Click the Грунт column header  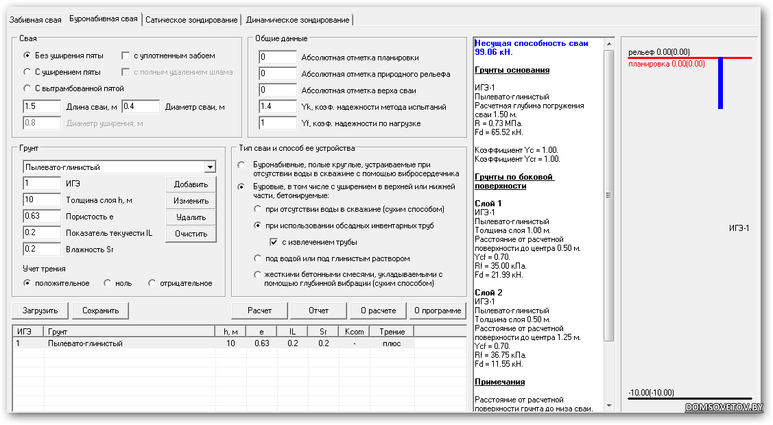tap(129, 331)
